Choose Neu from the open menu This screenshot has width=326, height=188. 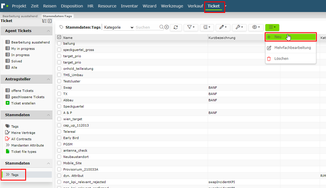pyautogui.click(x=291, y=37)
